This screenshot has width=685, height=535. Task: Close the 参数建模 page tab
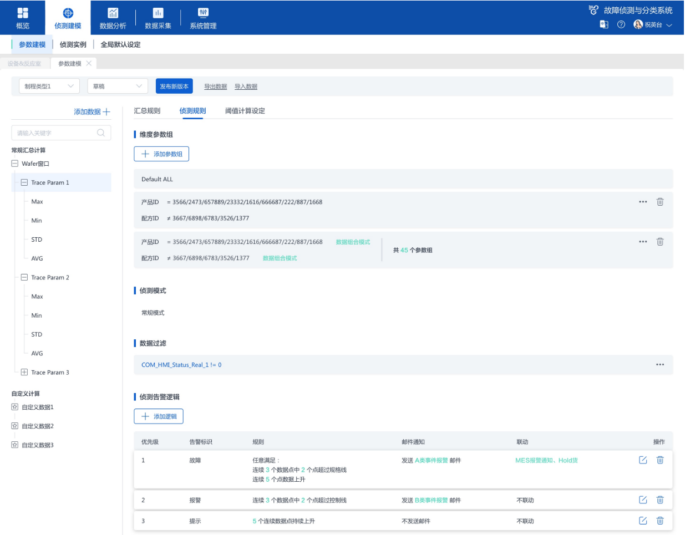(x=89, y=63)
